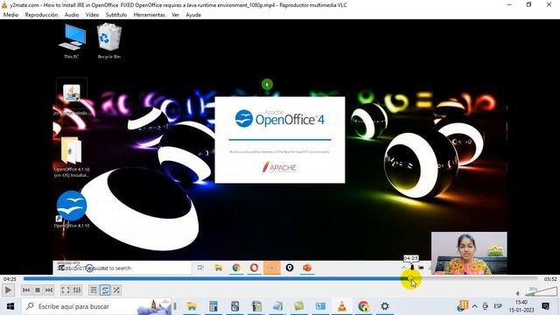Screen dimensions: 560x315
Task: Click OpenOffice 4.1.10 shortcut icon in video
Action: tap(72, 210)
